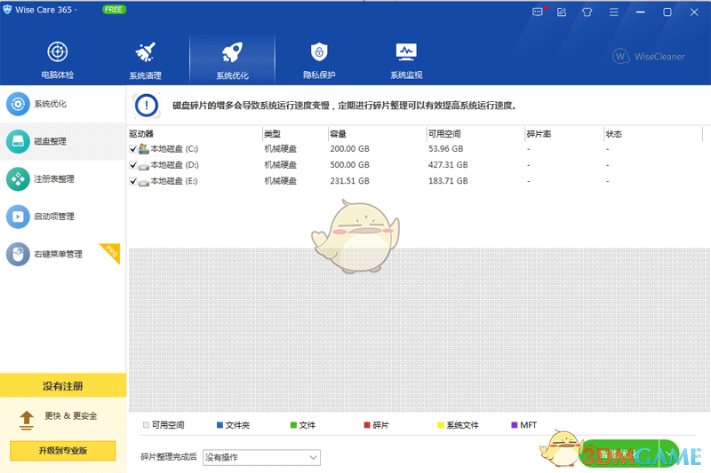
Task: Click the 没有注册 banner
Action: click(x=63, y=386)
